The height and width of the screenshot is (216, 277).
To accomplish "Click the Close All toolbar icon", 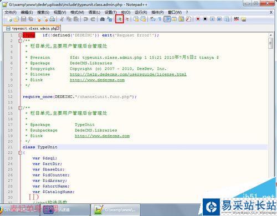I will pyautogui.click(x=45, y=19).
